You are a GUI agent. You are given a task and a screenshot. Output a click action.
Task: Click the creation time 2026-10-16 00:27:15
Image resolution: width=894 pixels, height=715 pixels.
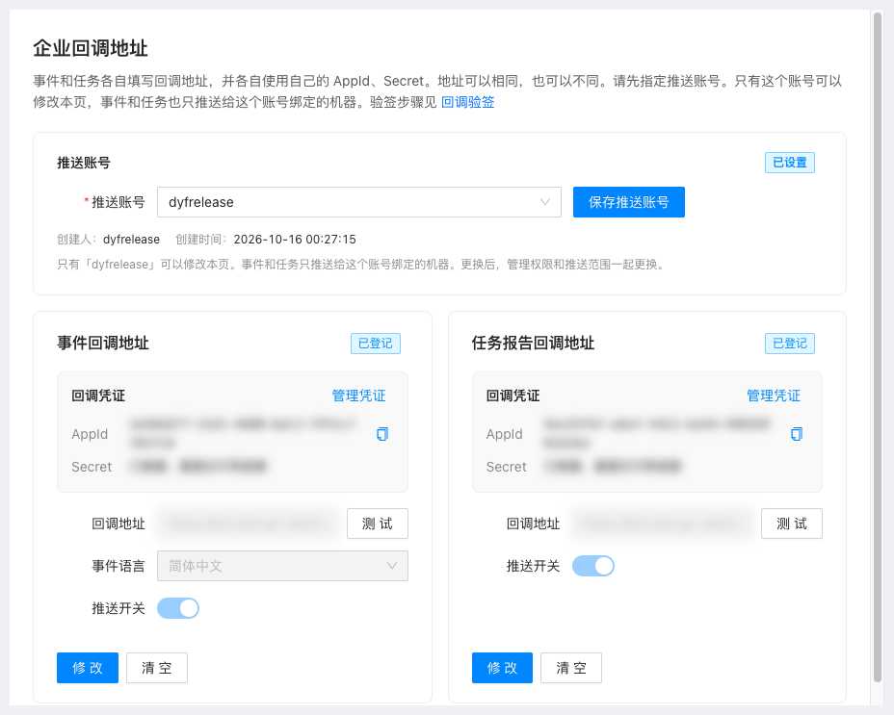click(x=295, y=240)
